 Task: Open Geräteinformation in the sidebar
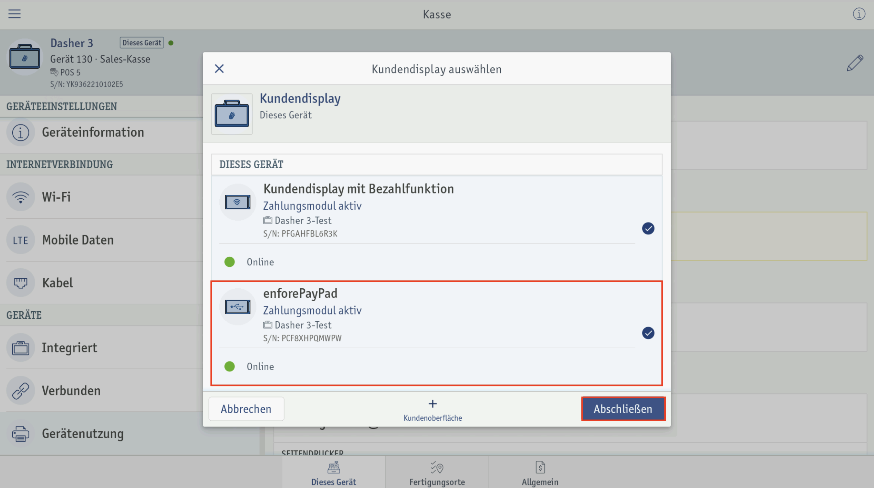[x=101, y=132]
